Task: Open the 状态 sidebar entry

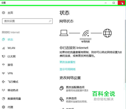Action: 10,39
